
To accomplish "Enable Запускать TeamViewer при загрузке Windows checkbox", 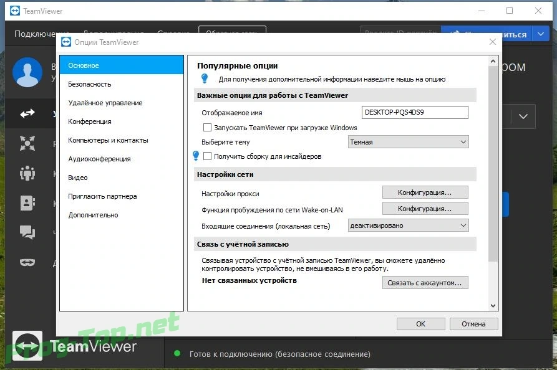I will tap(207, 127).
